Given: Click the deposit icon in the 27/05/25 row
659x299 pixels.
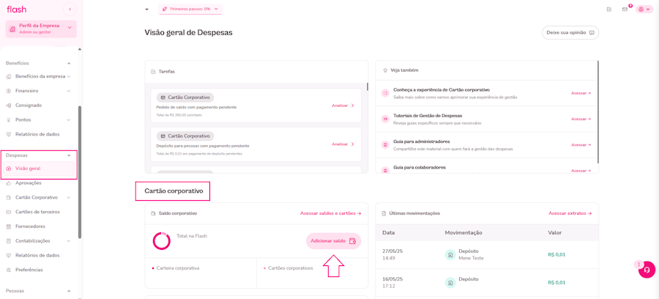Looking at the screenshot, I should pyautogui.click(x=450, y=254).
